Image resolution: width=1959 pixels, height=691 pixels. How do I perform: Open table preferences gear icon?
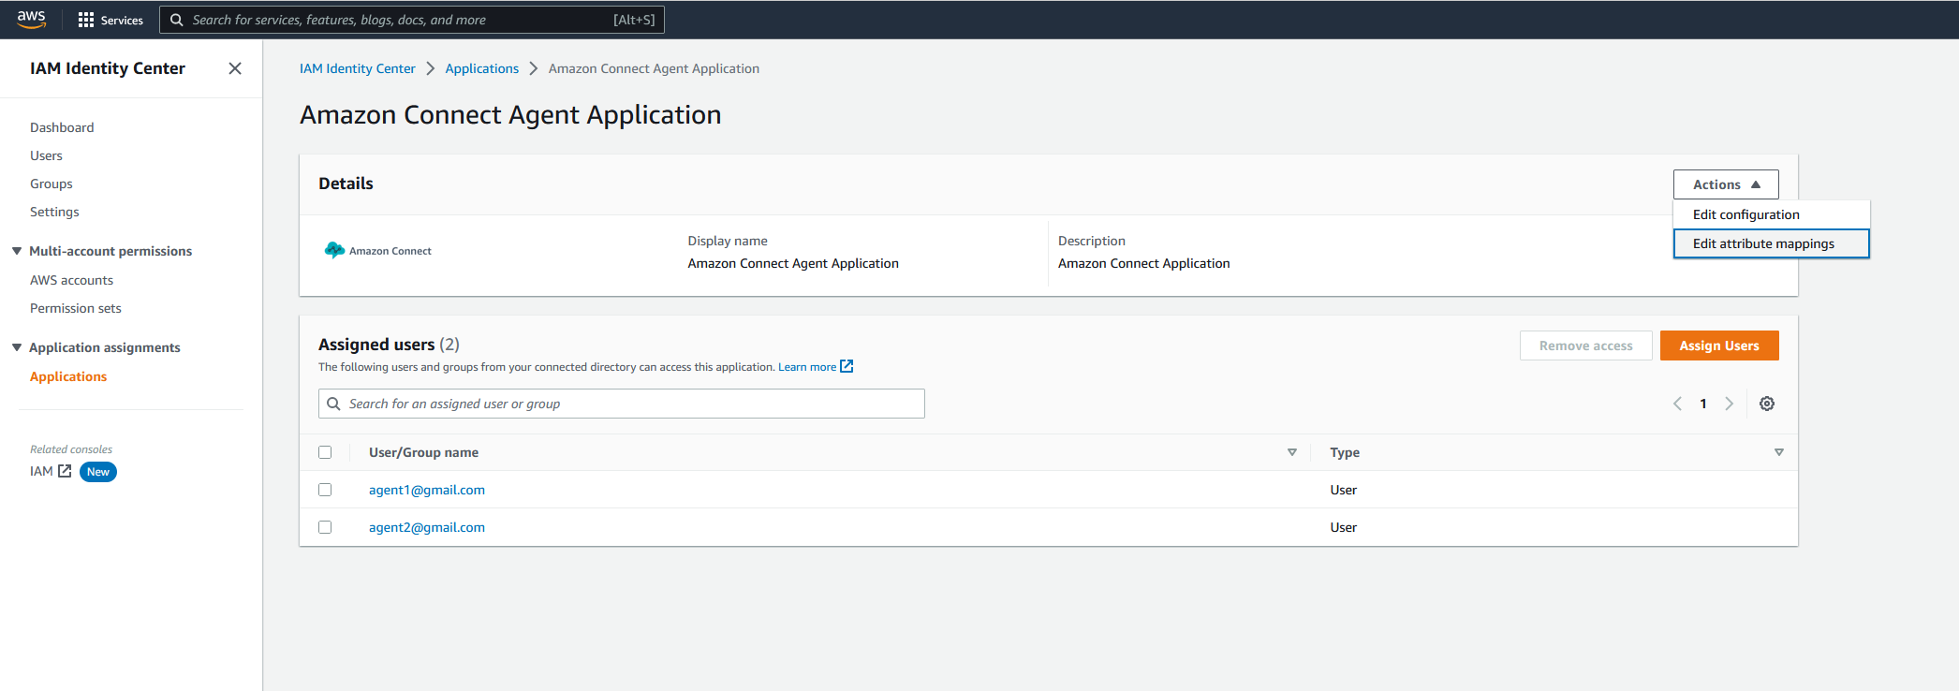(1767, 404)
